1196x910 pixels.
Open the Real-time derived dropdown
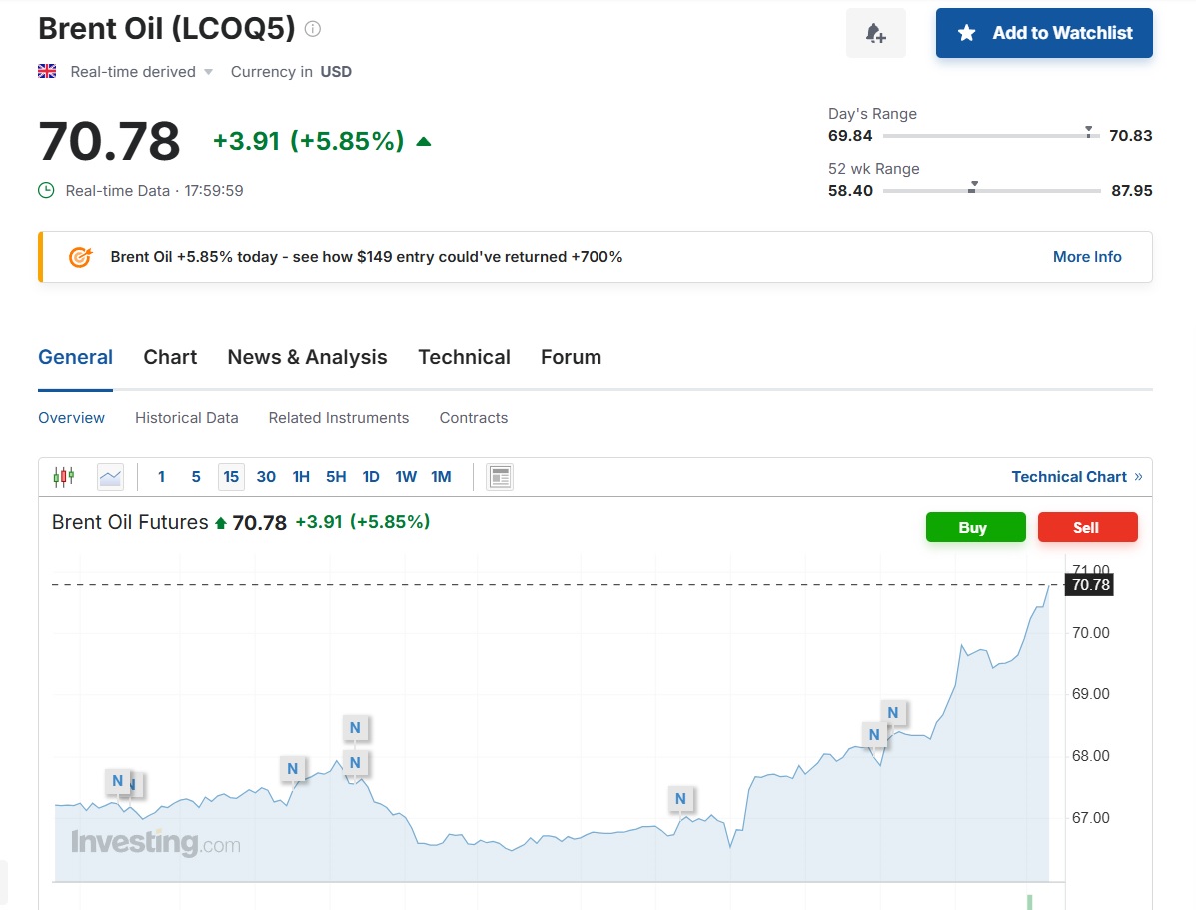pos(140,72)
